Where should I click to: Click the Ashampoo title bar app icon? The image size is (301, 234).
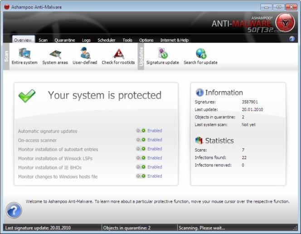pos(7,7)
